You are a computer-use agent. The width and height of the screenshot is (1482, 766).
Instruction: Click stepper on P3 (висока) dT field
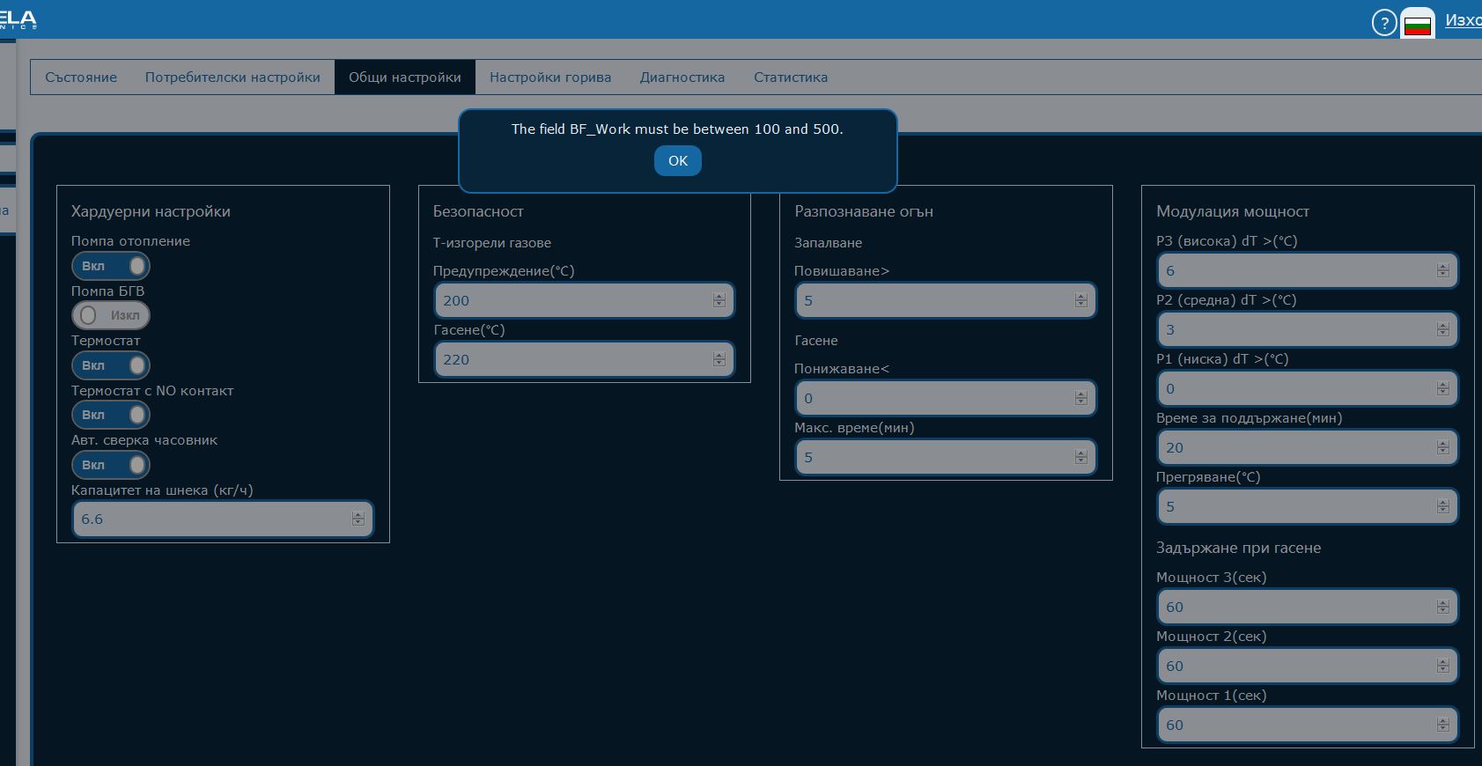pyautogui.click(x=1442, y=270)
